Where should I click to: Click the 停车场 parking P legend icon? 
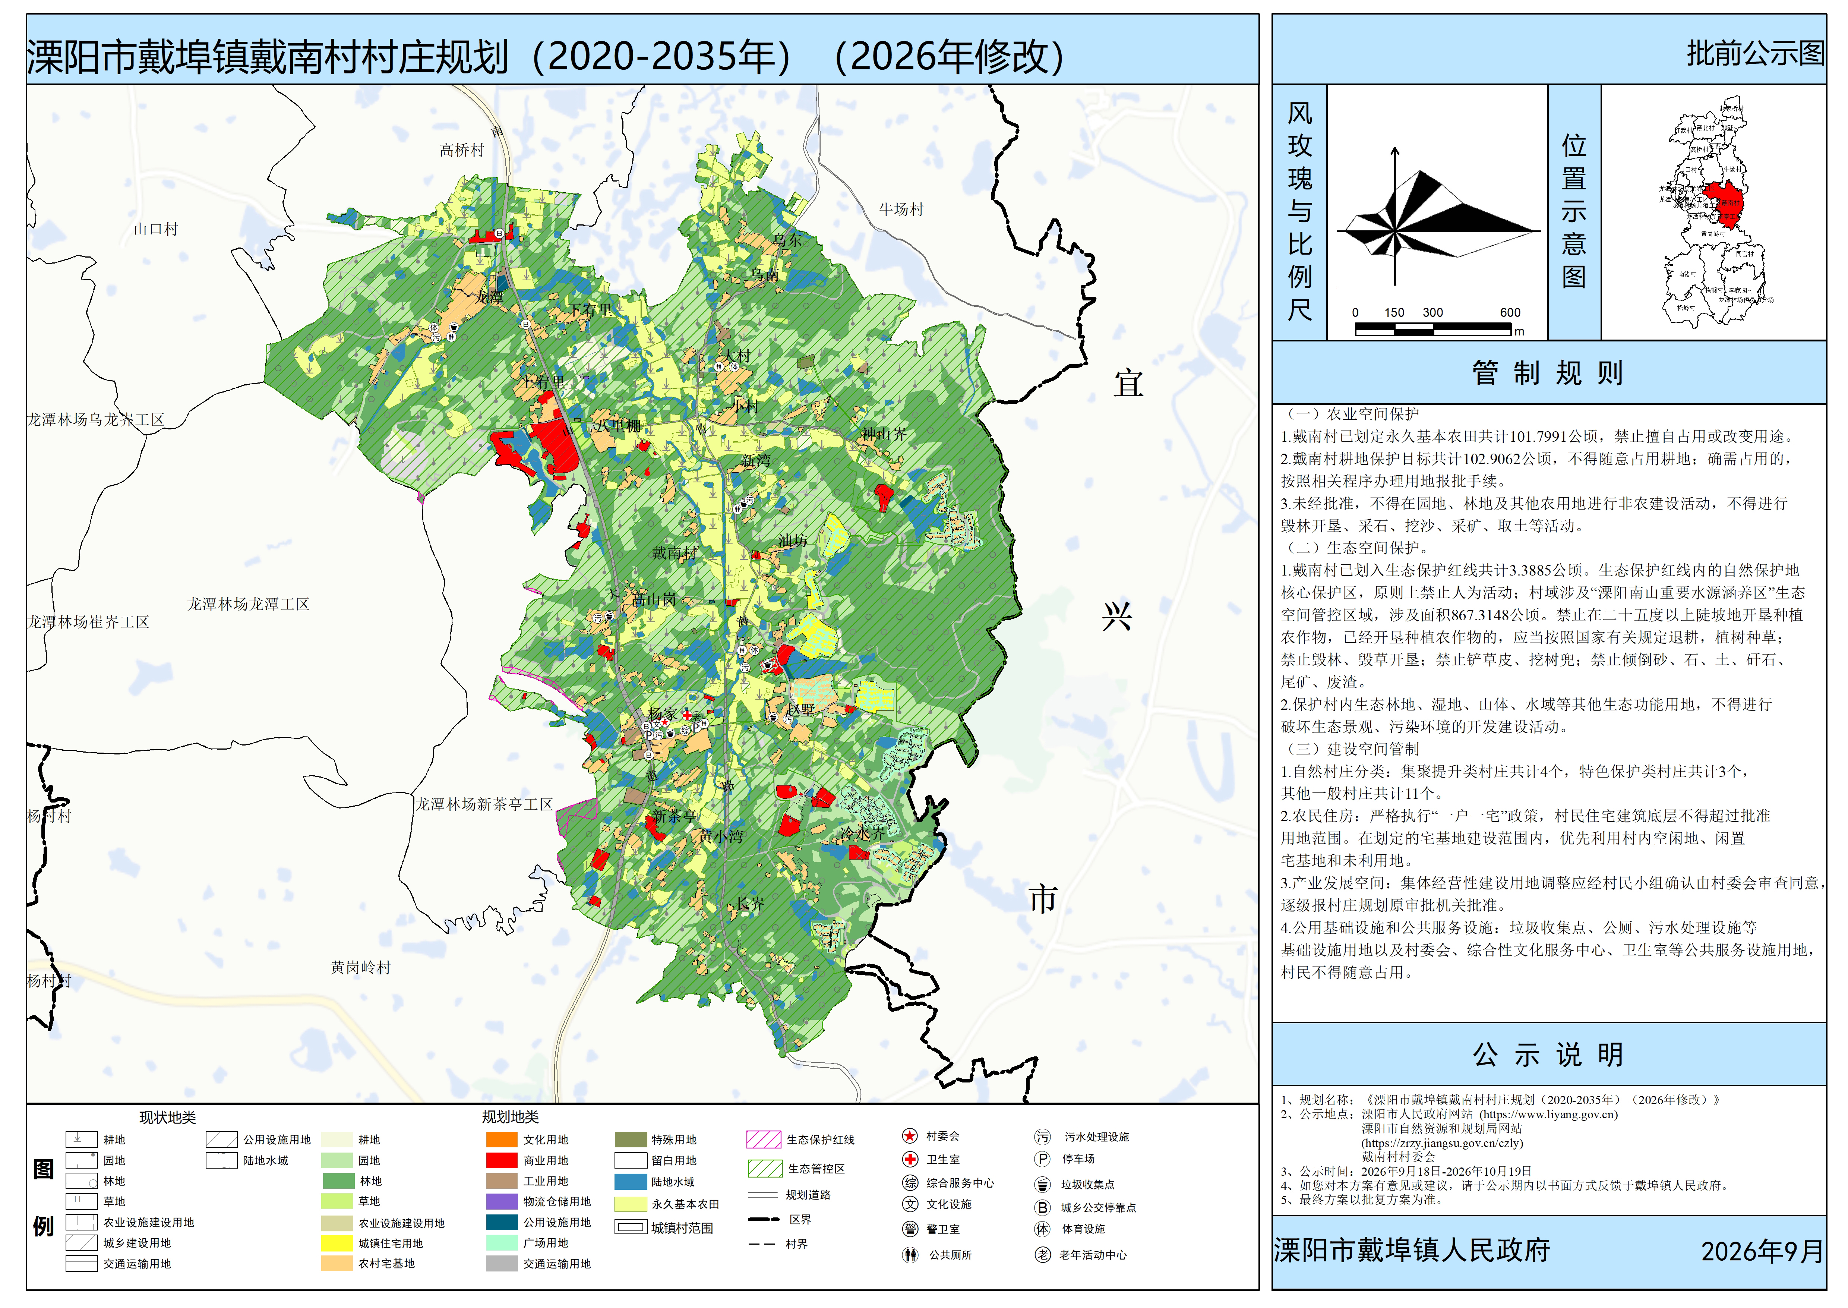point(1043,1159)
